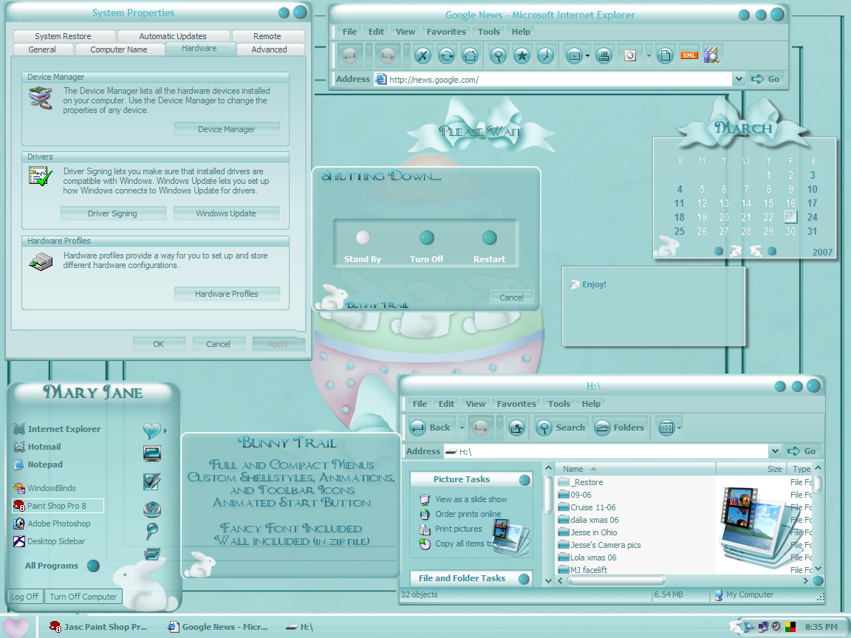Click the Print icon in Internet Explorer toolbar
The image size is (851, 638).
[x=604, y=55]
